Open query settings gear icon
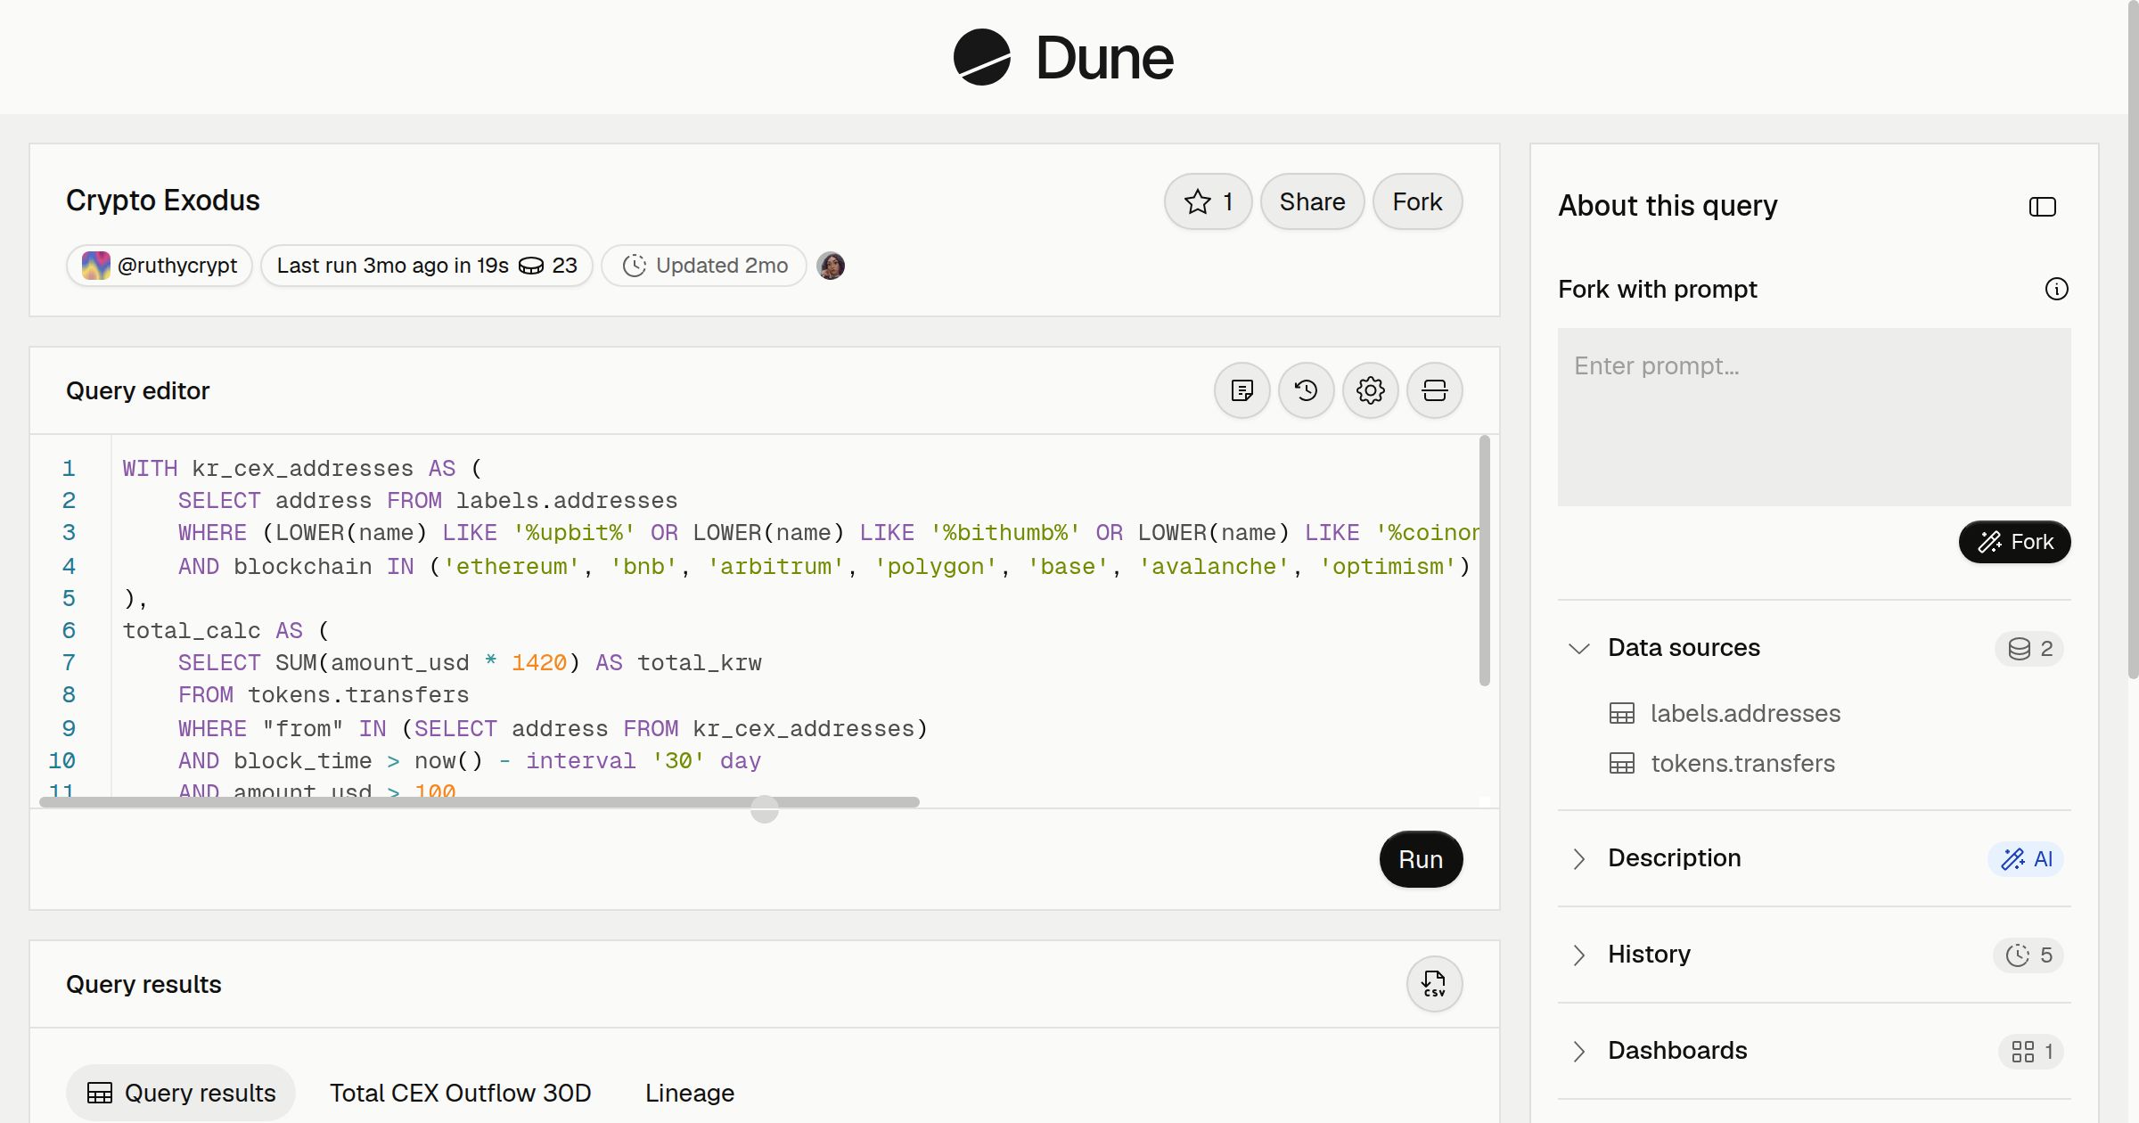 point(1370,390)
